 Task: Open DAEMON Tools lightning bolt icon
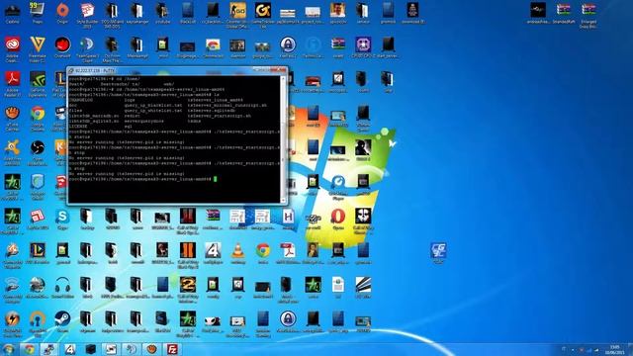click(x=12, y=324)
